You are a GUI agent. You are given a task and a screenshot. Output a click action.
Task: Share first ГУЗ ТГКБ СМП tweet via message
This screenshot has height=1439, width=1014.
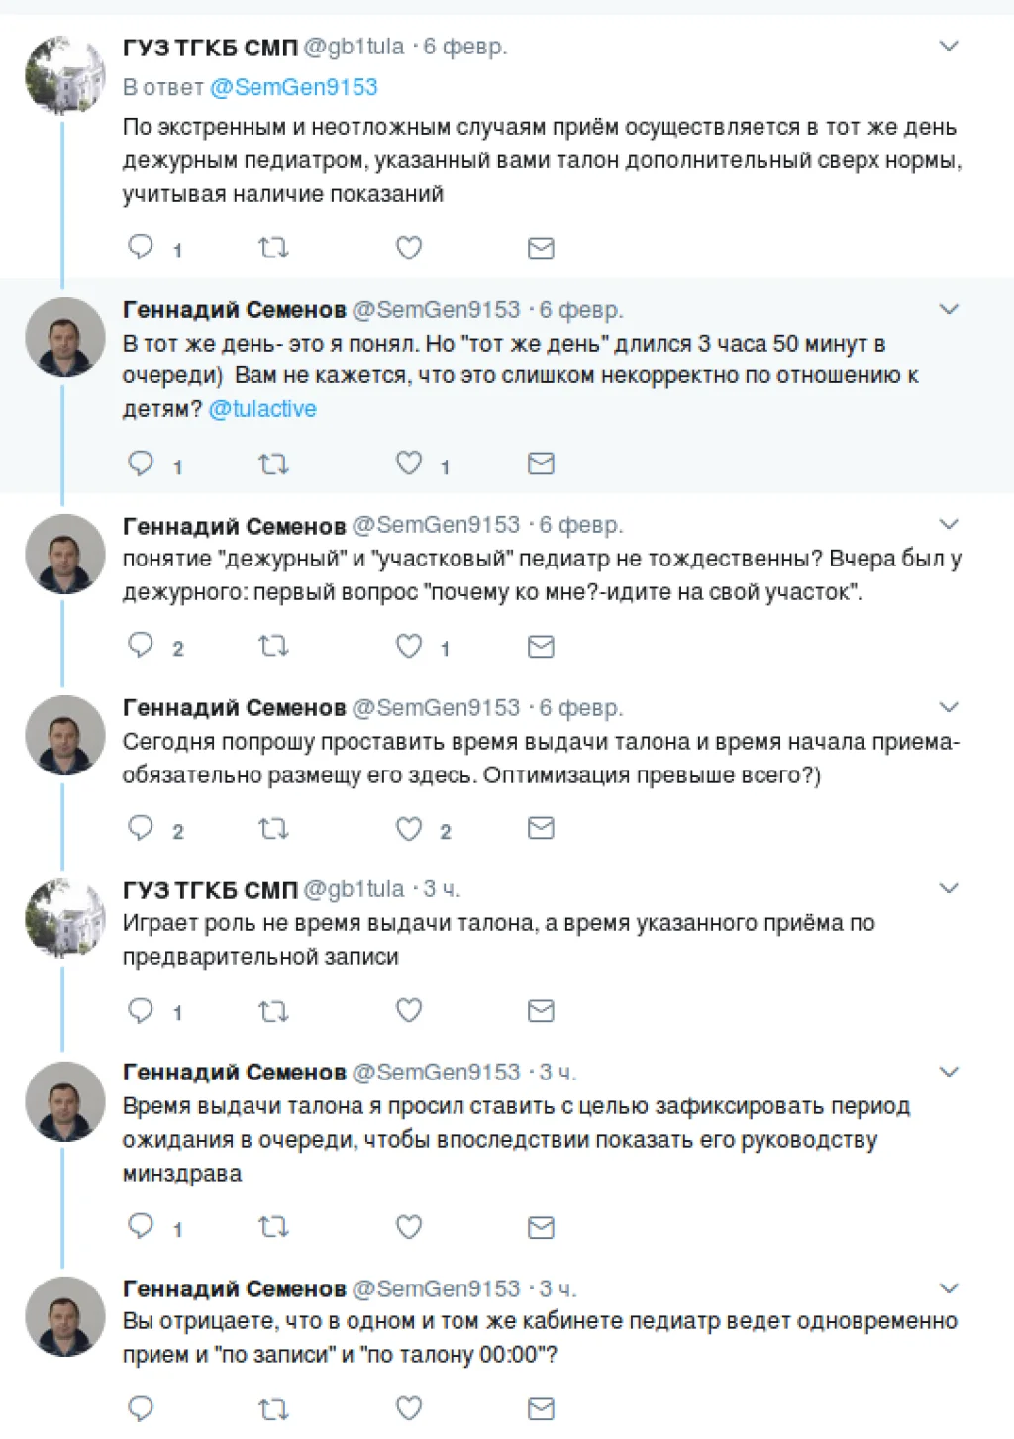pyautogui.click(x=541, y=248)
